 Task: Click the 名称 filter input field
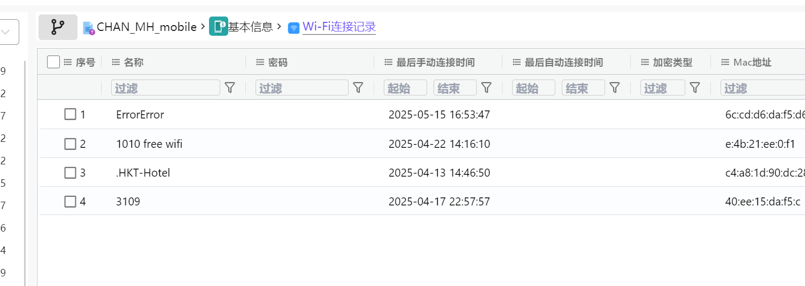pyautogui.click(x=166, y=88)
